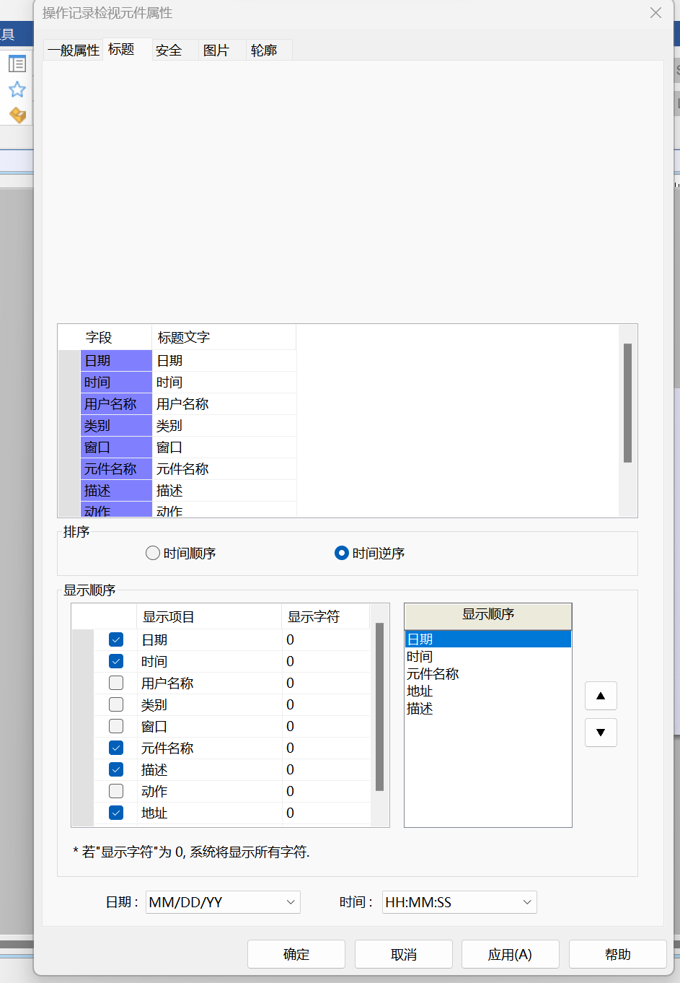Click the orange tag icon in sidebar
This screenshot has width=680, height=983.
17,115
